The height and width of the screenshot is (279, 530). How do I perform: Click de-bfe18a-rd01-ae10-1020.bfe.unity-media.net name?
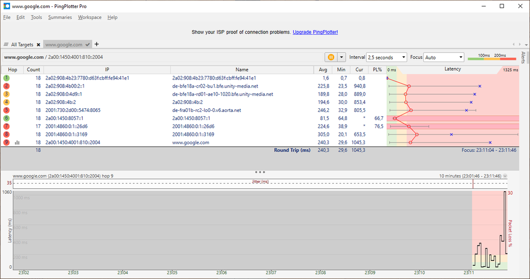(222, 94)
